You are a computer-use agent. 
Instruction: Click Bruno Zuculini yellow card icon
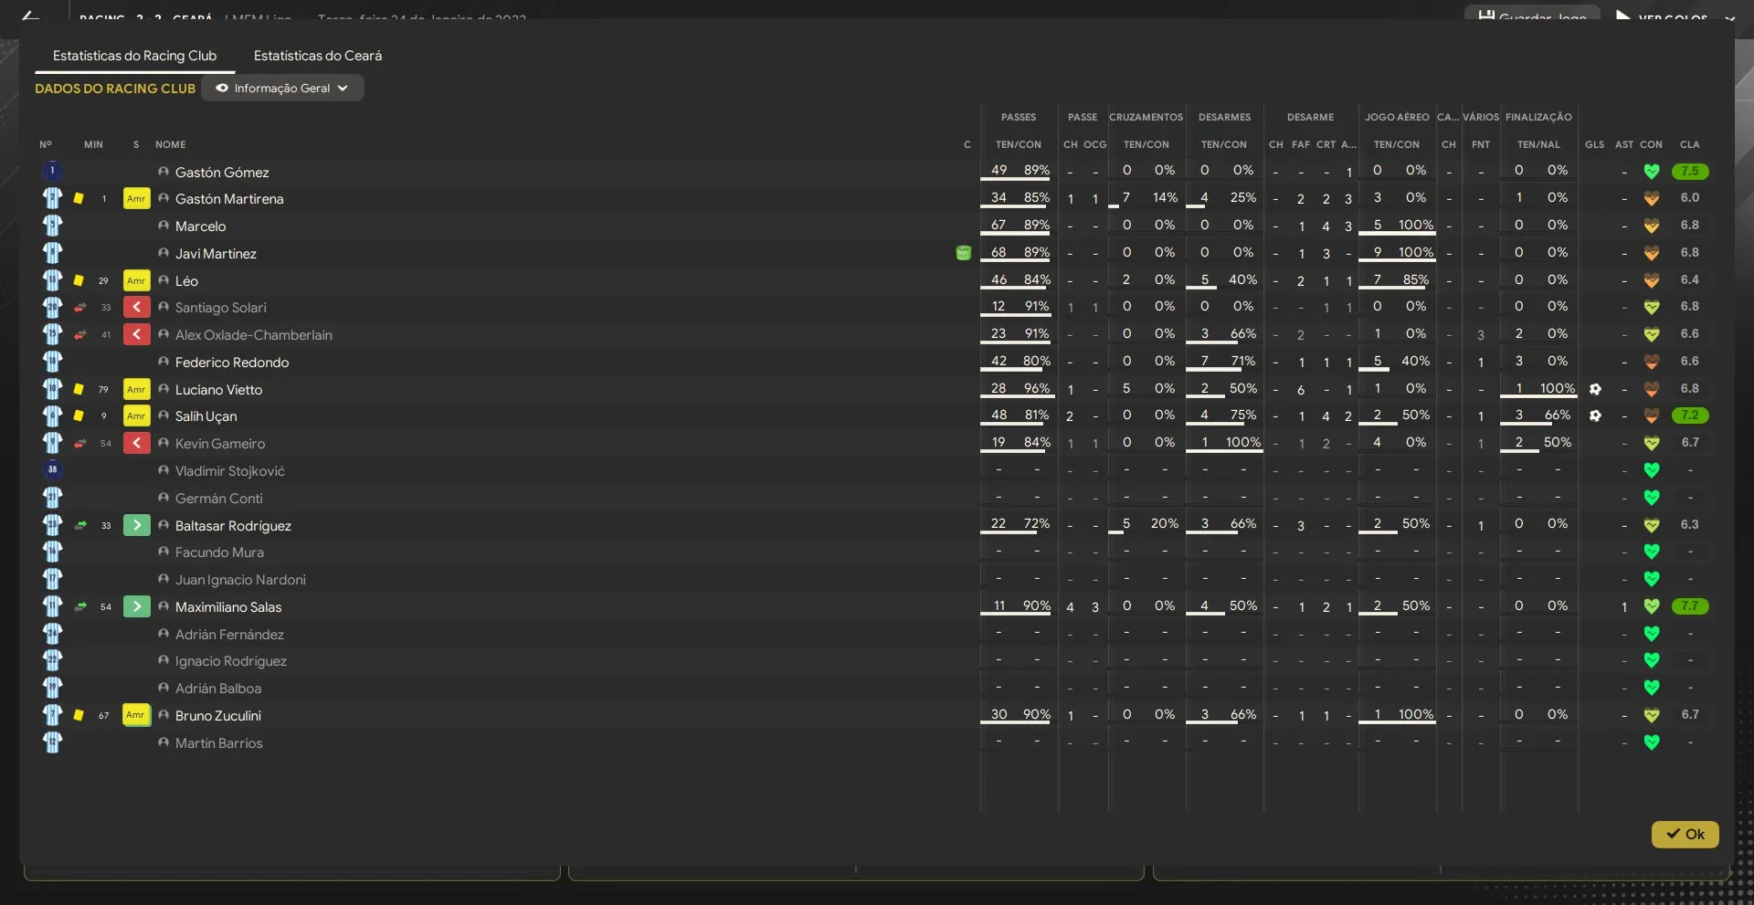tap(79, 715)
